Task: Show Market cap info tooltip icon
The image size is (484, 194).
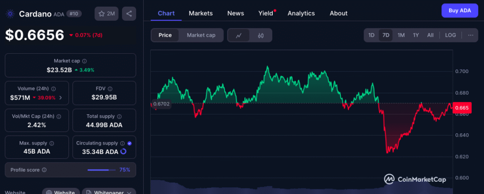Action: click(x=84, y=61)
